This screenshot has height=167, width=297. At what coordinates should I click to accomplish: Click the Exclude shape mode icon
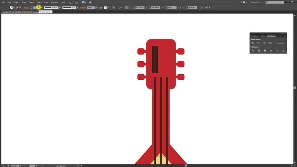tap(270, 43)
